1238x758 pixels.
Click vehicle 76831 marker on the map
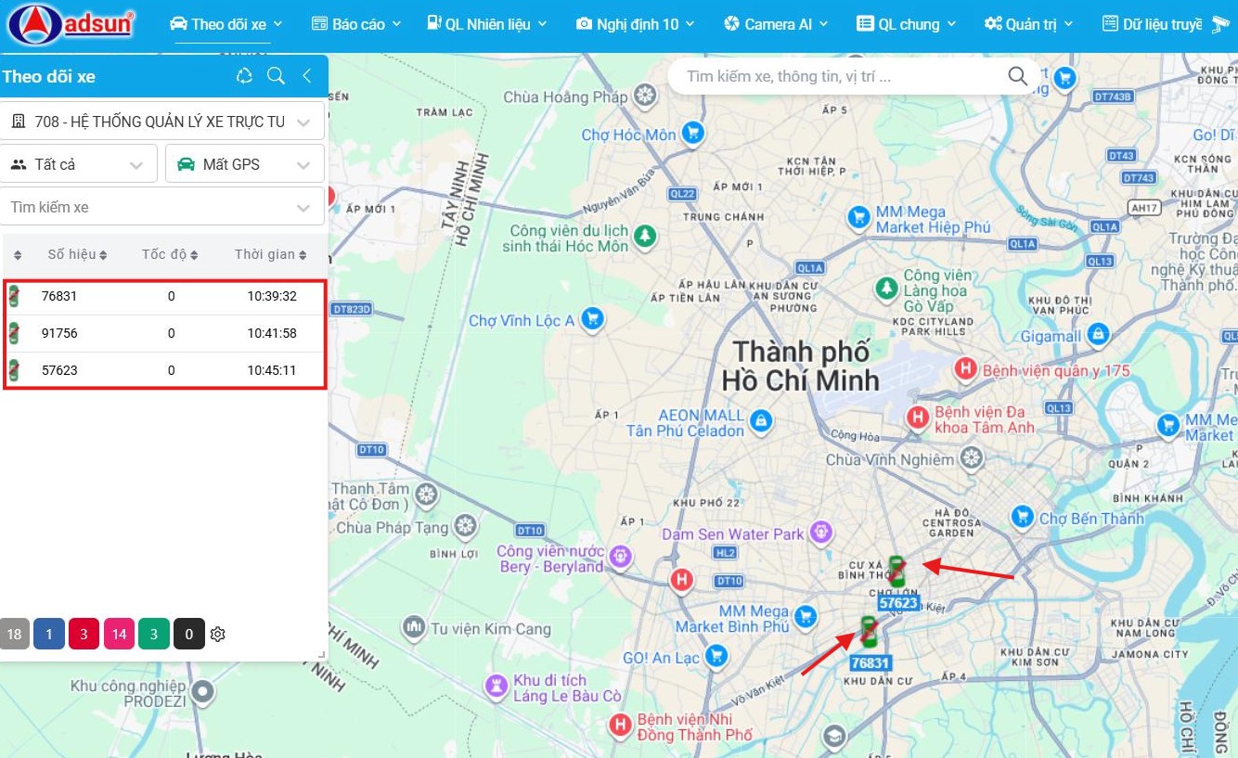(x=869, y=632)
